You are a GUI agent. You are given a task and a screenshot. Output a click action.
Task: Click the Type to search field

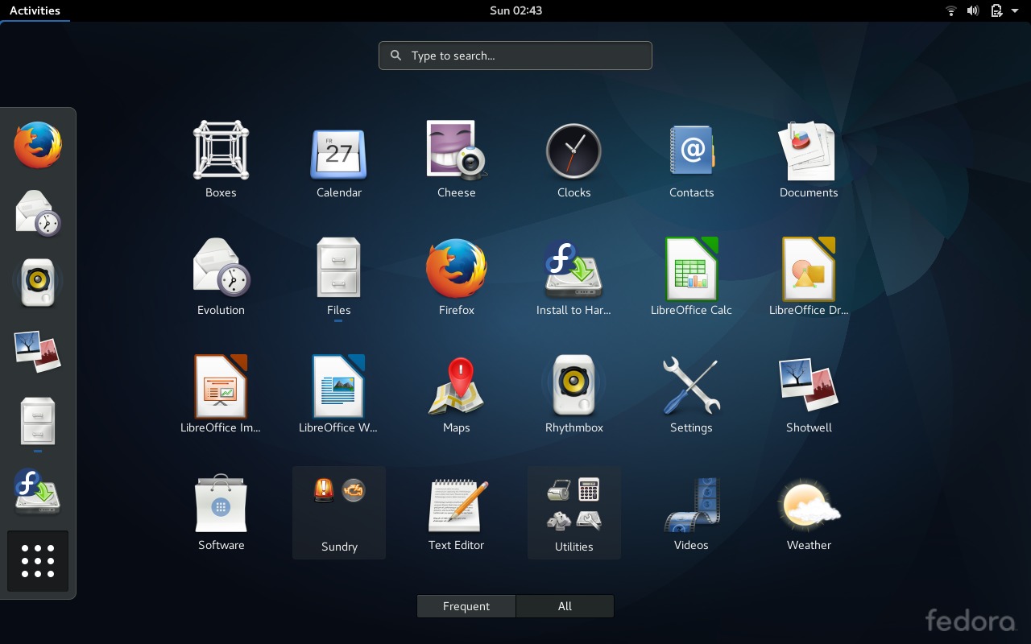pyautogui.click(x=515, y=55)
